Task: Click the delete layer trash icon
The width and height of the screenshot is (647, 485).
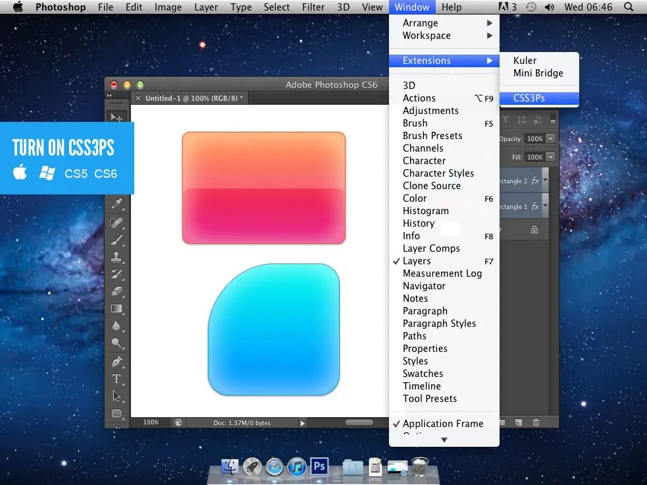Action: [536, 422]
